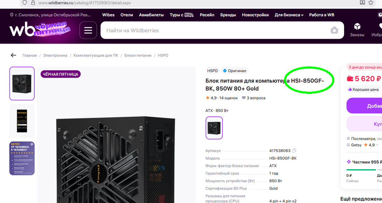Click the camera image search icon
Viewport: 382px width, 203px height.
pos(334,30)
